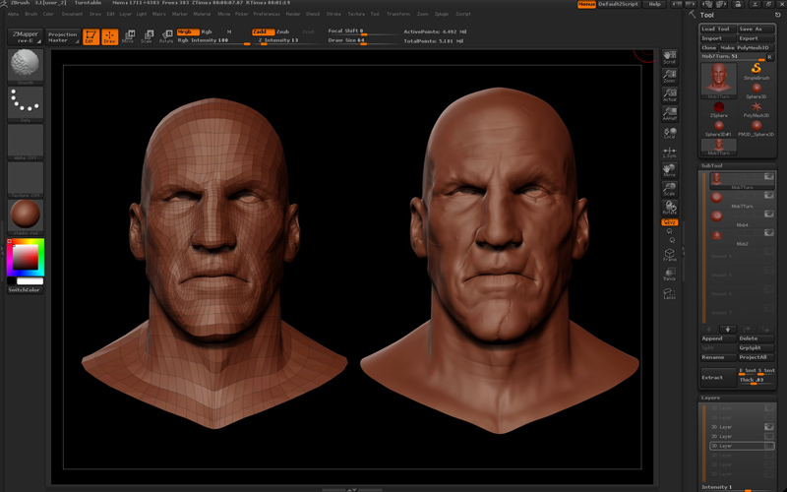Open Projection Master
The width and height of the screenshot is (787, 492).
tap(63, 36)
